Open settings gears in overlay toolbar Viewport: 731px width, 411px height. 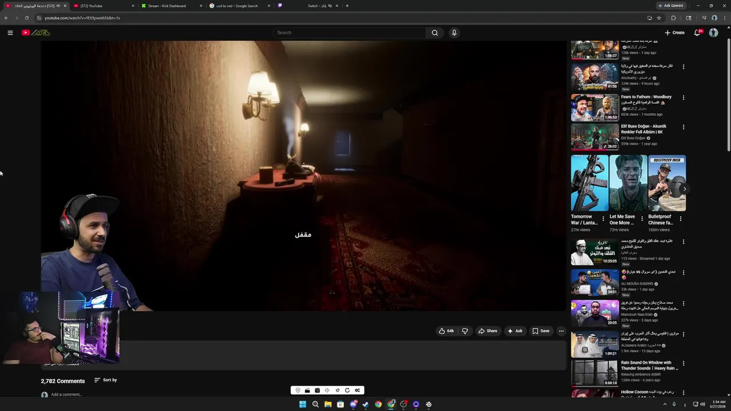pyautogui.click(x=358, y=390)
